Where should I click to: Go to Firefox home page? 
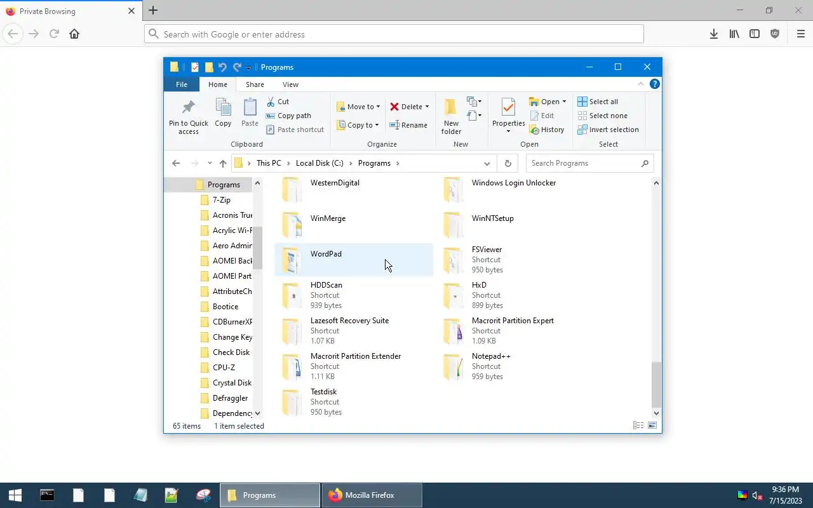(74, 34)
